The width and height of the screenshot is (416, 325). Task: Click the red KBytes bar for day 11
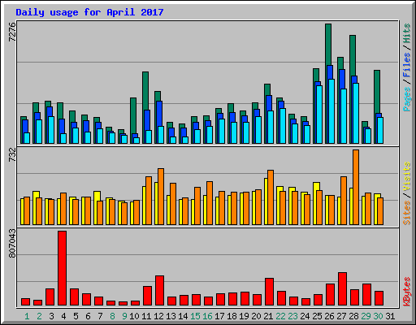147,296
